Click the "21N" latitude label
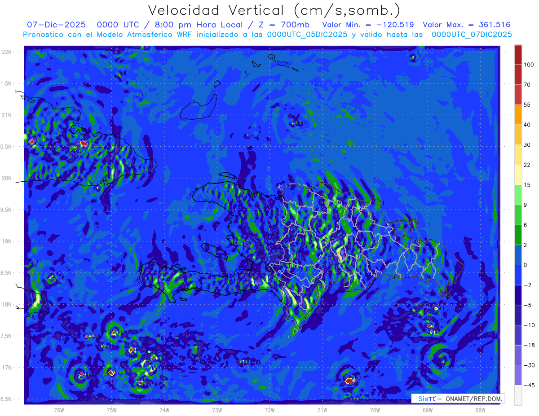539x416 pixels. (7, 115)
